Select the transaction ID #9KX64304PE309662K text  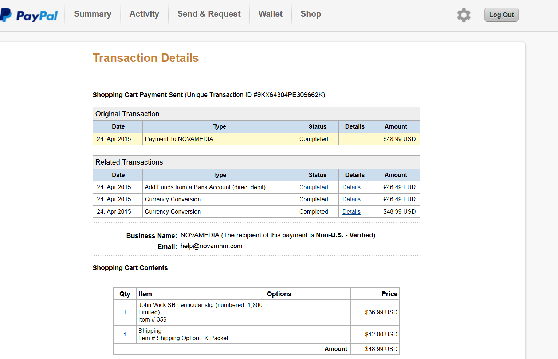click(288, 95)
